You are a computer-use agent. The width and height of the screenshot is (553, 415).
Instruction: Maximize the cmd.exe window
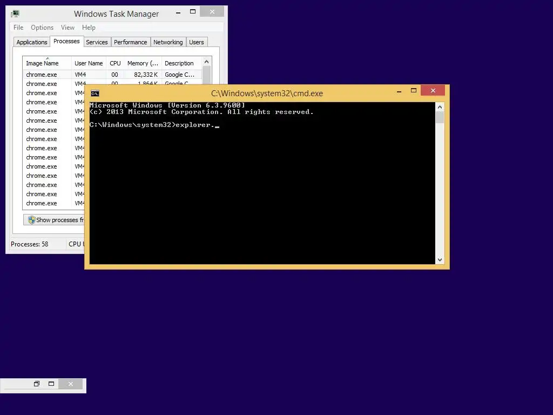(x=414, y=91)
